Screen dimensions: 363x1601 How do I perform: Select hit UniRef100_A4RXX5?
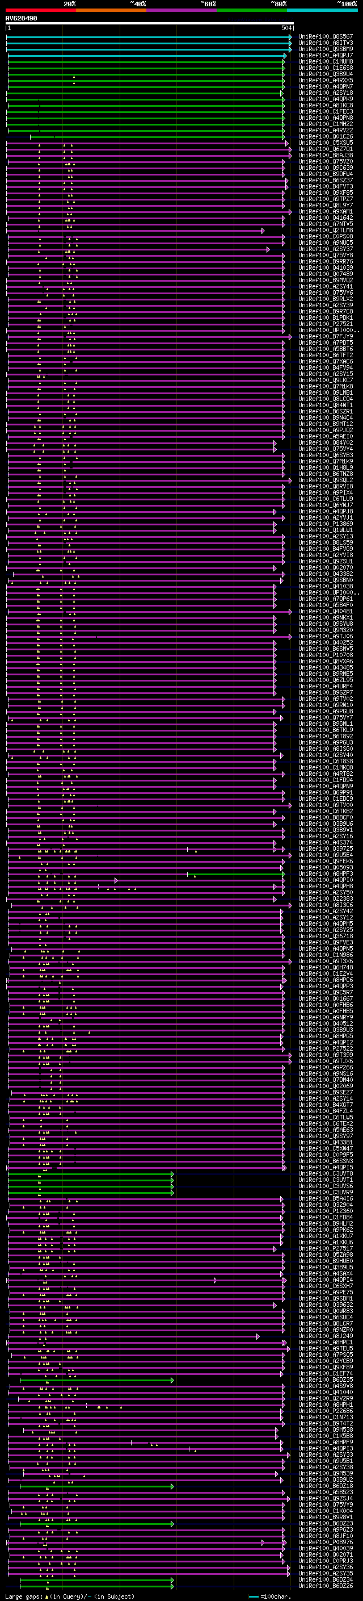326,80
